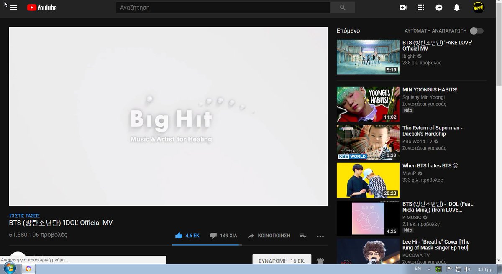Image resolution: width=502 pixels, height=274 pixels.
Task: Open When BTS hates BTS thumbnail
Action: coord(368,180)
